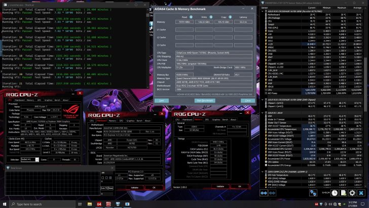Select SPD tab in leftmost CPU-Z window
Image resolution: width=369 pixels, height=208 pixels.
pos(39,100)
